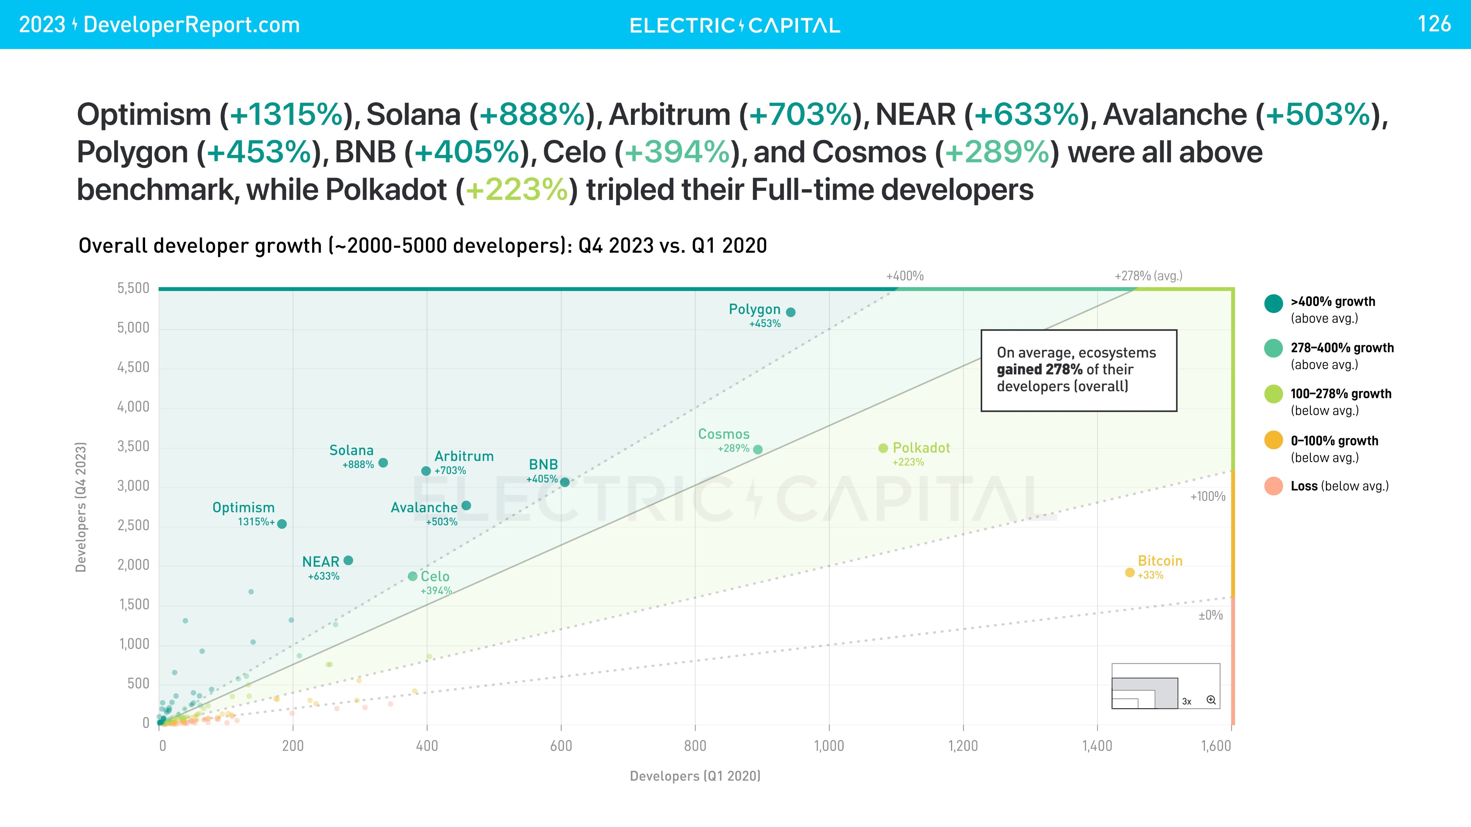Click the ±0% guideline label
Image resolution: width=1471 pixels, height=827 pixels.
(1211, 615)
